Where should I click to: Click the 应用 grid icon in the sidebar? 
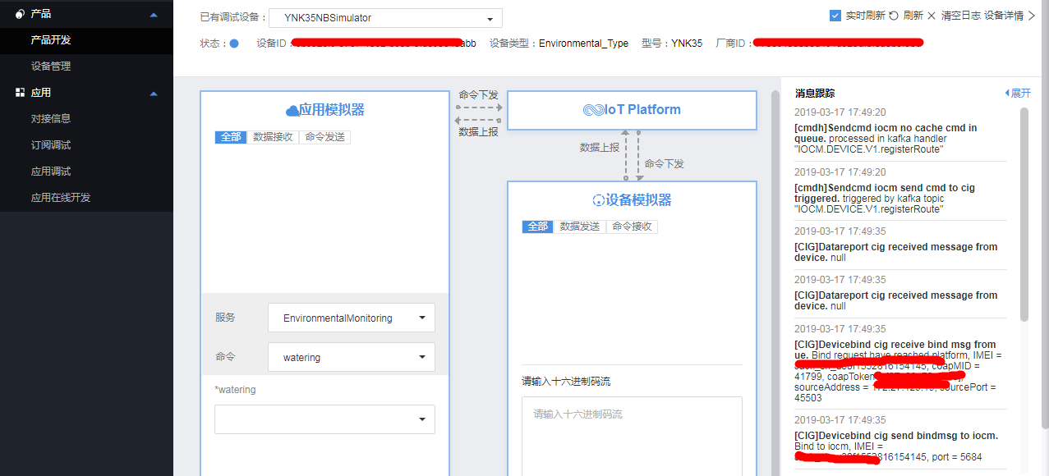point(20,93)
